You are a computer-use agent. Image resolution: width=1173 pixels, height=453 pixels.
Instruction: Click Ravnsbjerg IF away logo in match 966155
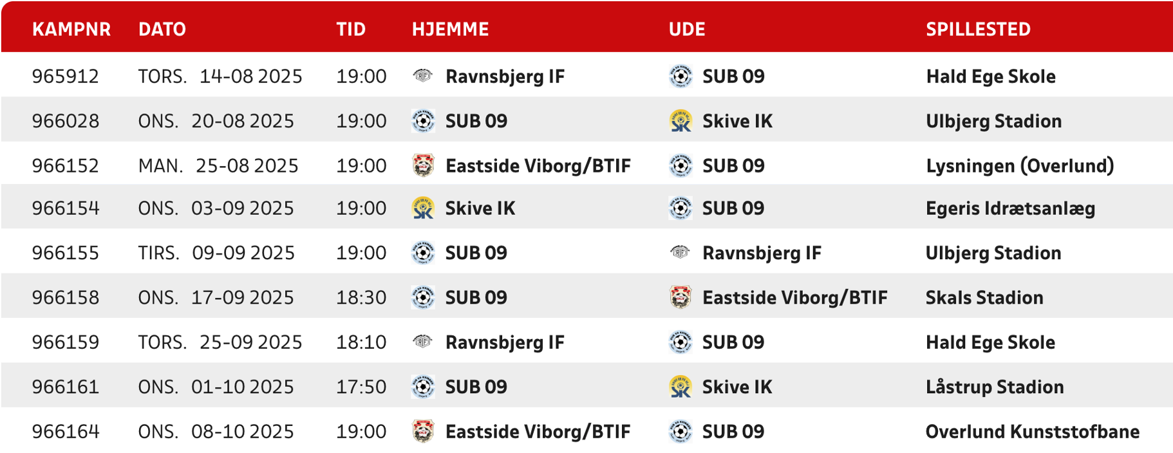(680, 252)
